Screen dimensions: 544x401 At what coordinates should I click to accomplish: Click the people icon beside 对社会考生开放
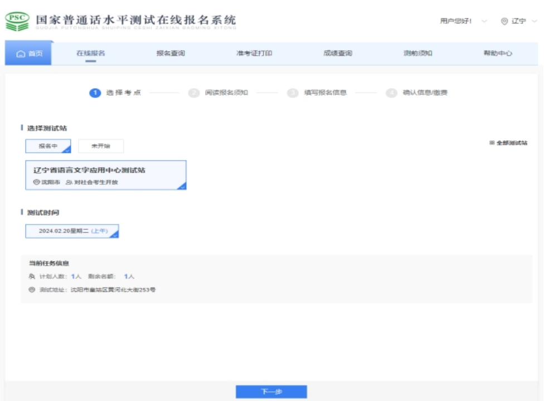tap(69, 182)
